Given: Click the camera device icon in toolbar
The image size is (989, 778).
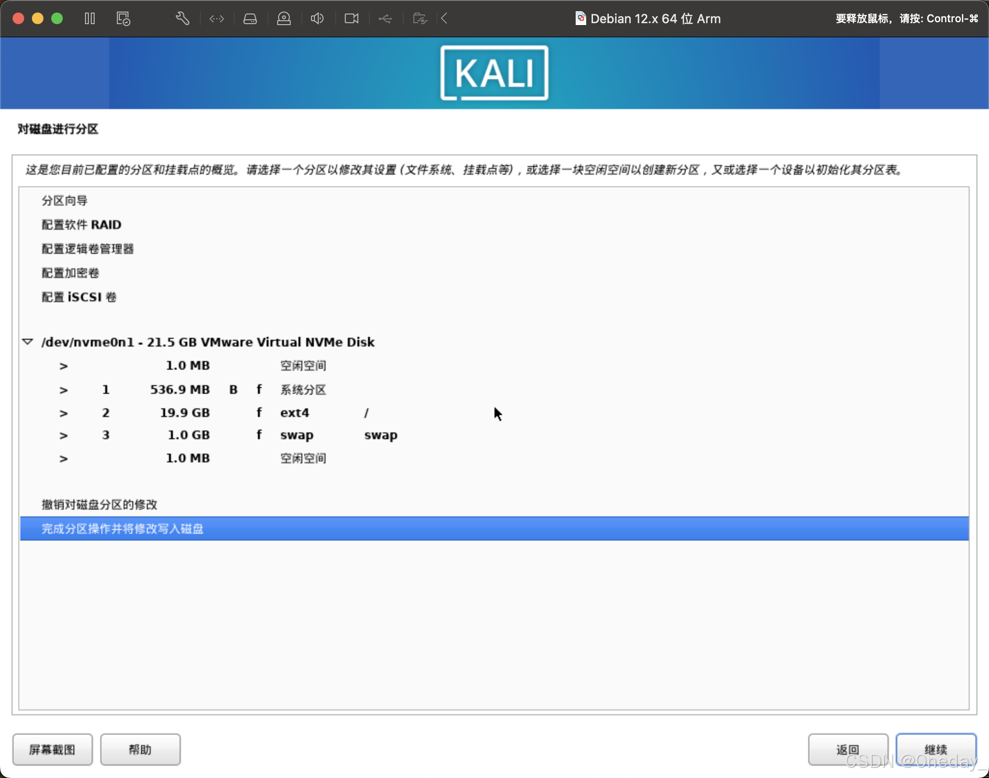Looking at the screenshot, I should tap(284, 19).
